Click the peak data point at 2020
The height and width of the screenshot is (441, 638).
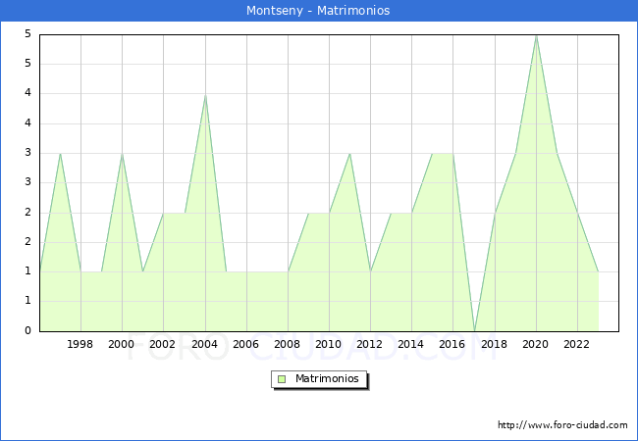pyautogui.click(x=537, y=35)
